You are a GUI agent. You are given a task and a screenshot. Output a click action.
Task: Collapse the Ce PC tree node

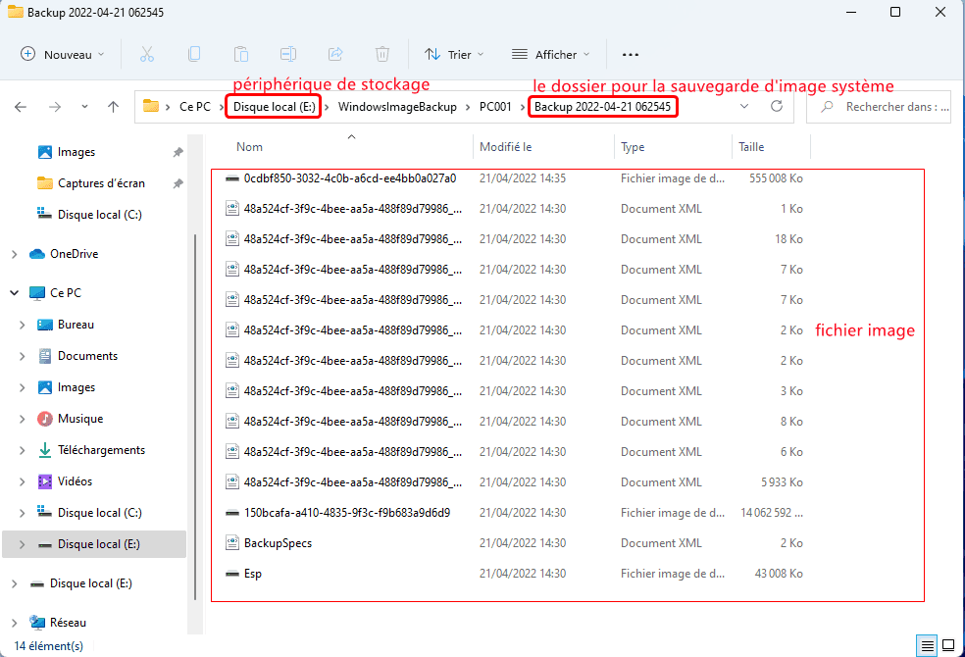click(x=14, y=293)
